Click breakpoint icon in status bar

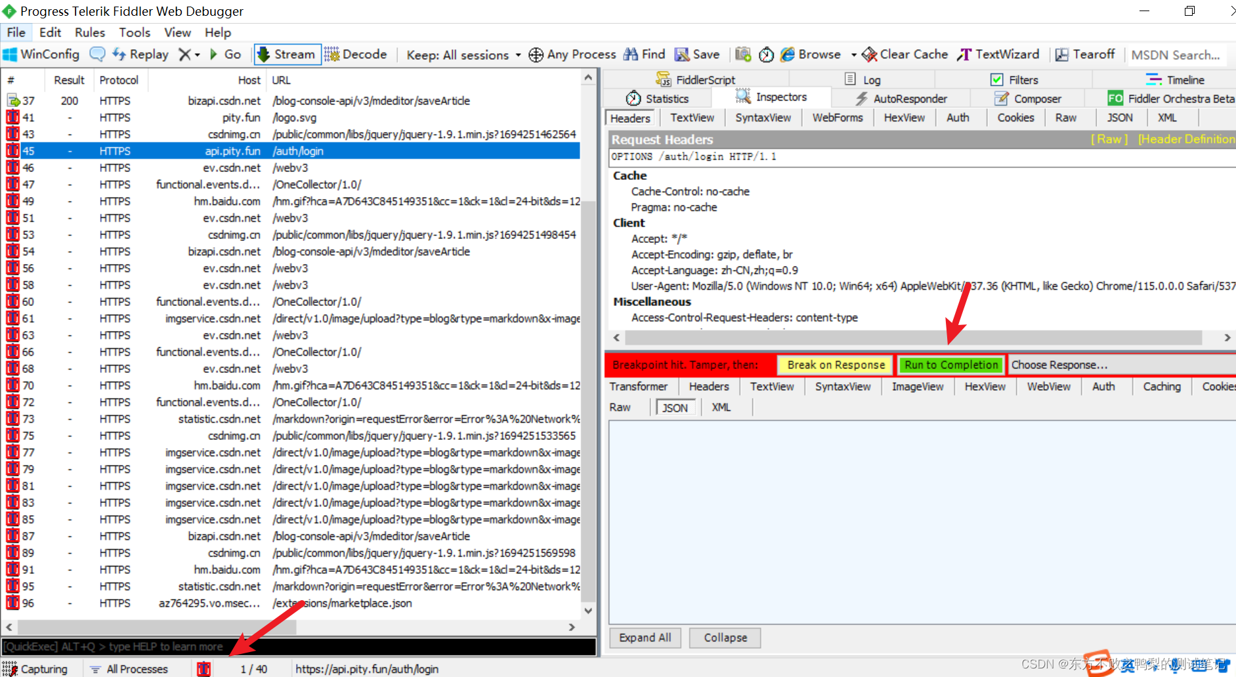[204, 668]
